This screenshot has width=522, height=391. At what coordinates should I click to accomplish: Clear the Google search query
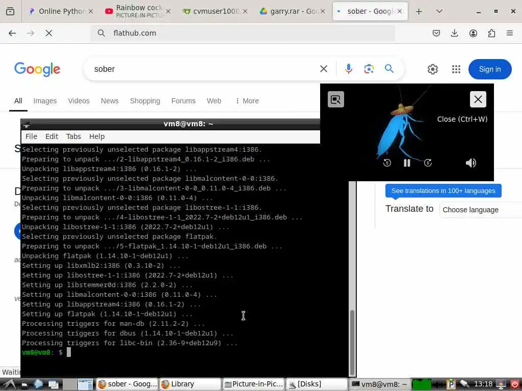[324, 69]
